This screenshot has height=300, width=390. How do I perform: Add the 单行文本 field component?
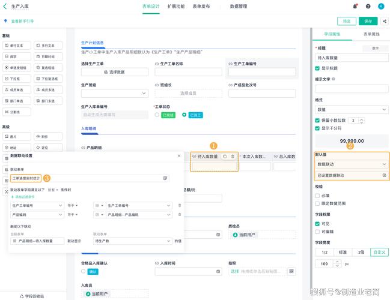click(x=16, y=45)
